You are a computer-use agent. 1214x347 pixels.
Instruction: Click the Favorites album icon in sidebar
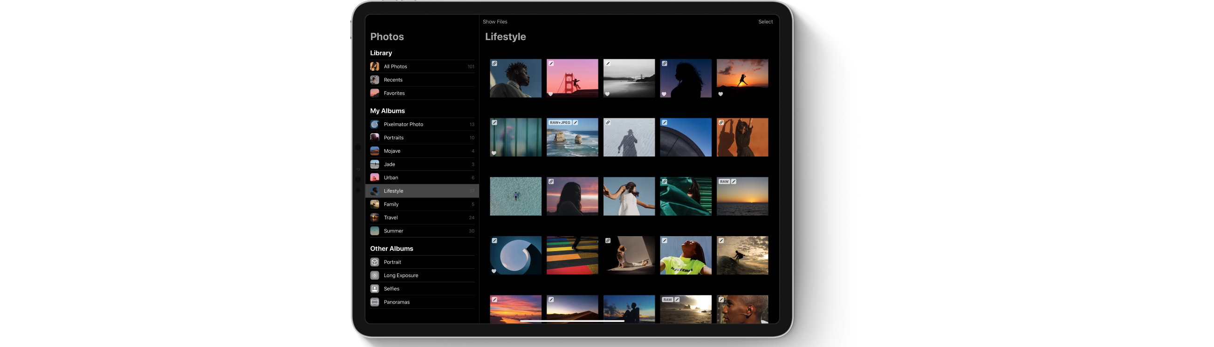pos(374,93)
